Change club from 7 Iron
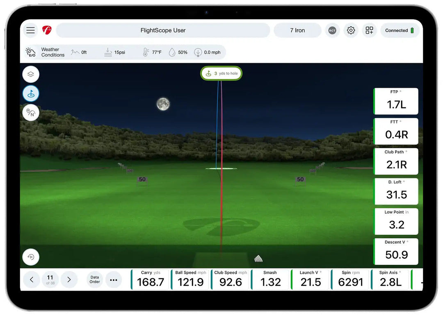 pyautogui.click(x=297, y=30)
